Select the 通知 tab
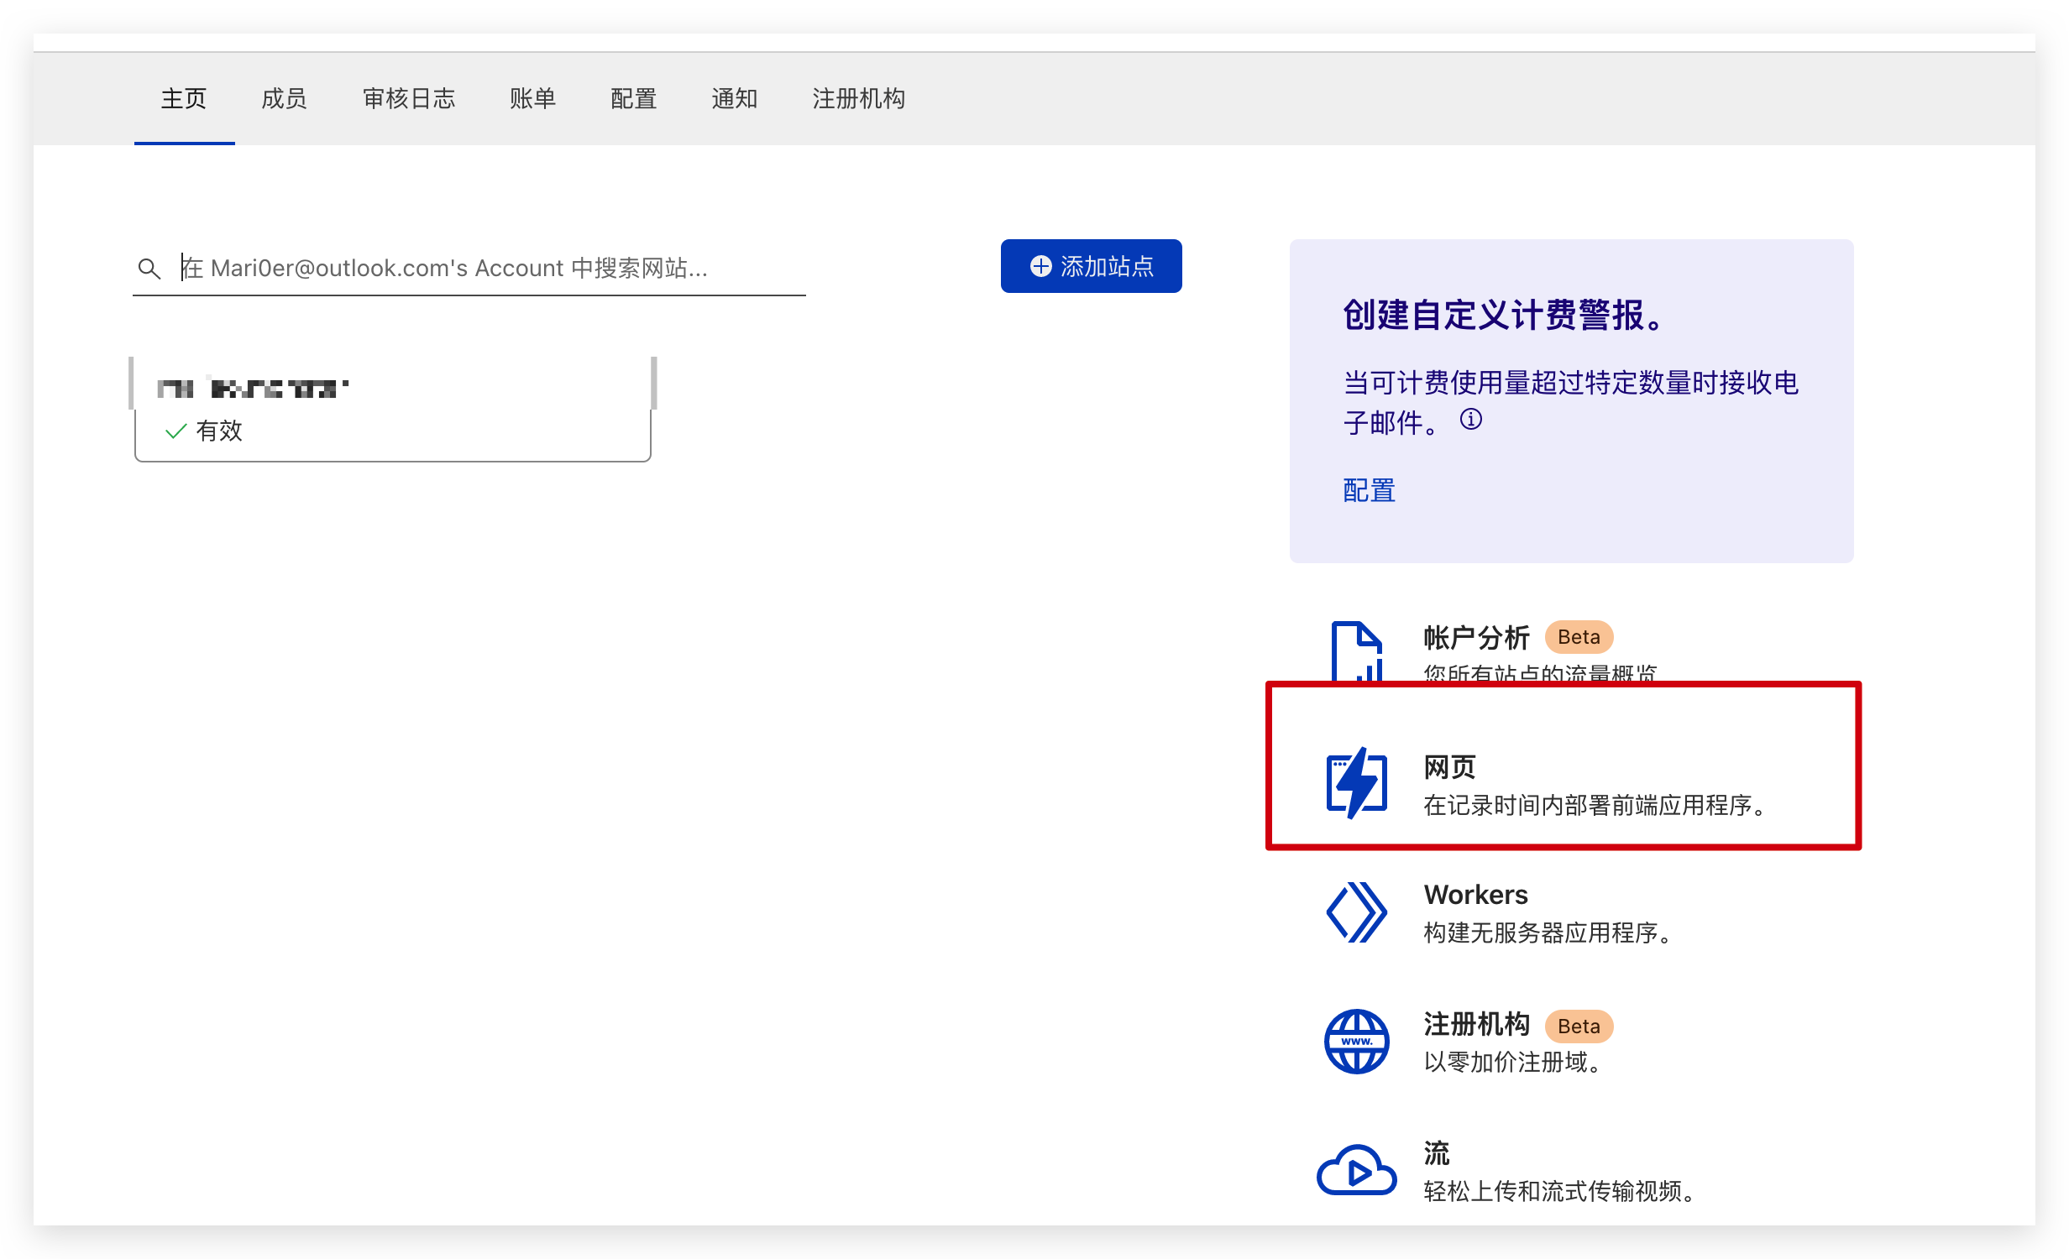The width and height of the screenshot is (2069, 1259). [734, 99]
